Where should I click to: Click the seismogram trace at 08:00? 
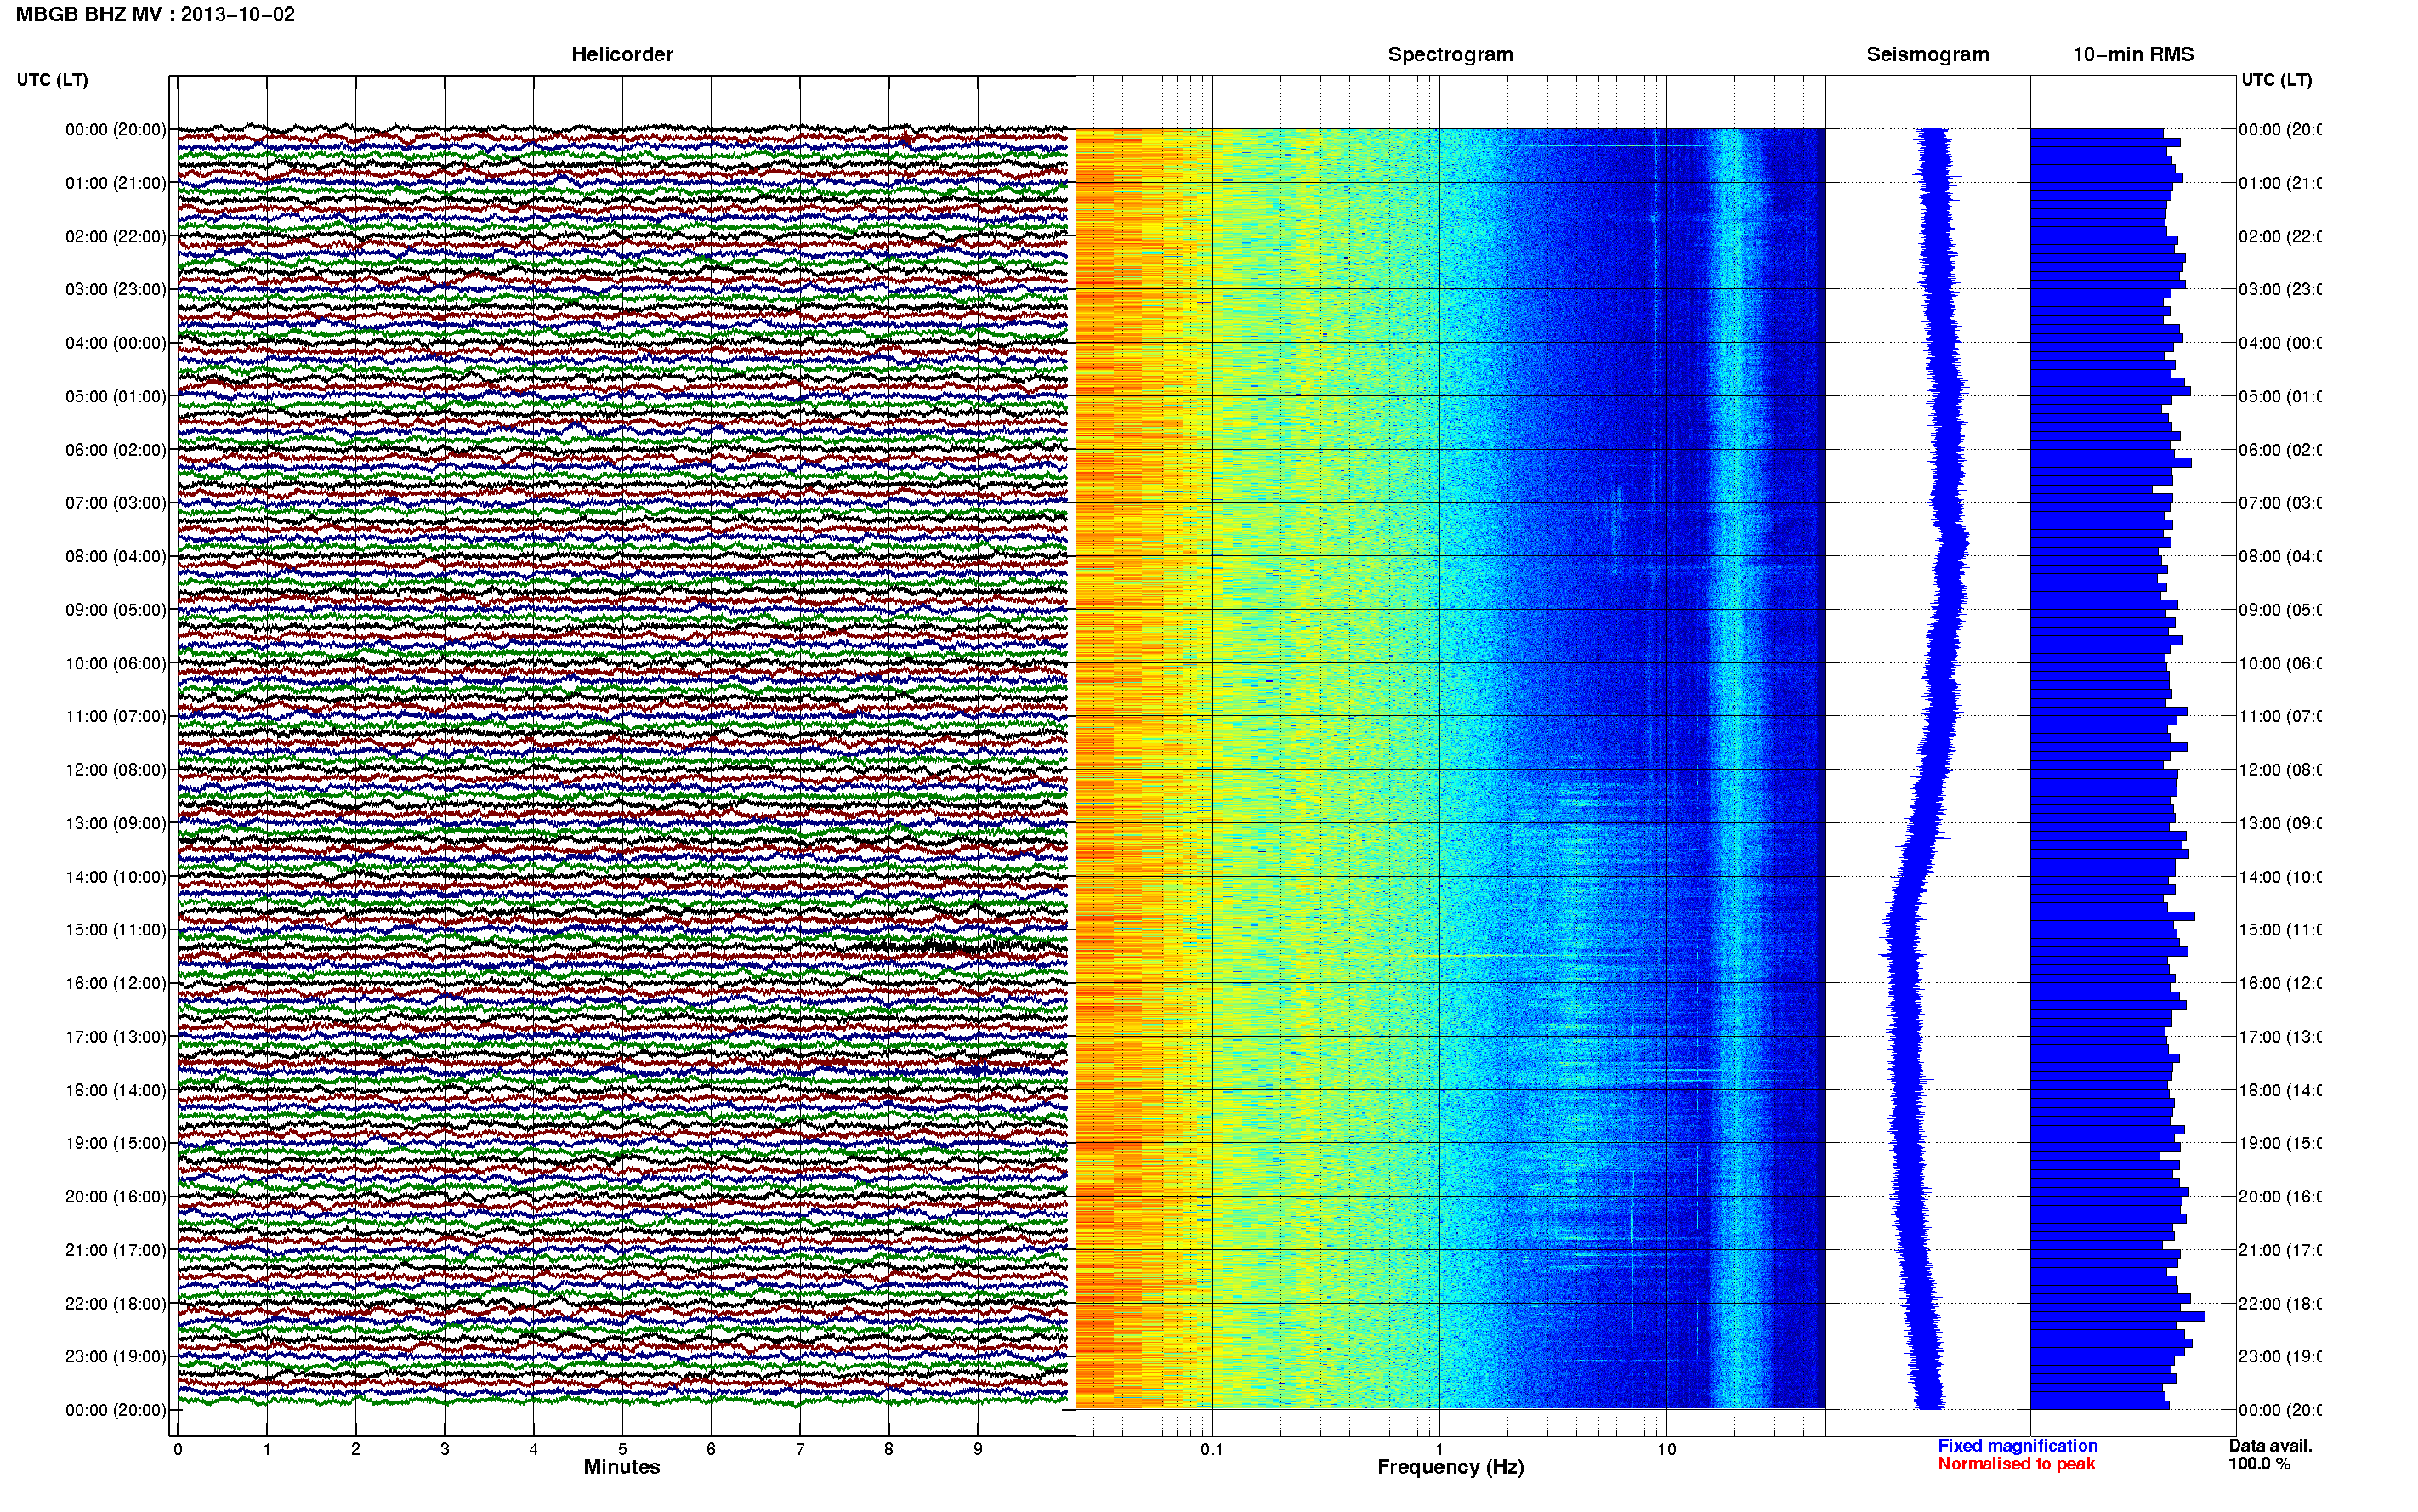click(1952, 556)
